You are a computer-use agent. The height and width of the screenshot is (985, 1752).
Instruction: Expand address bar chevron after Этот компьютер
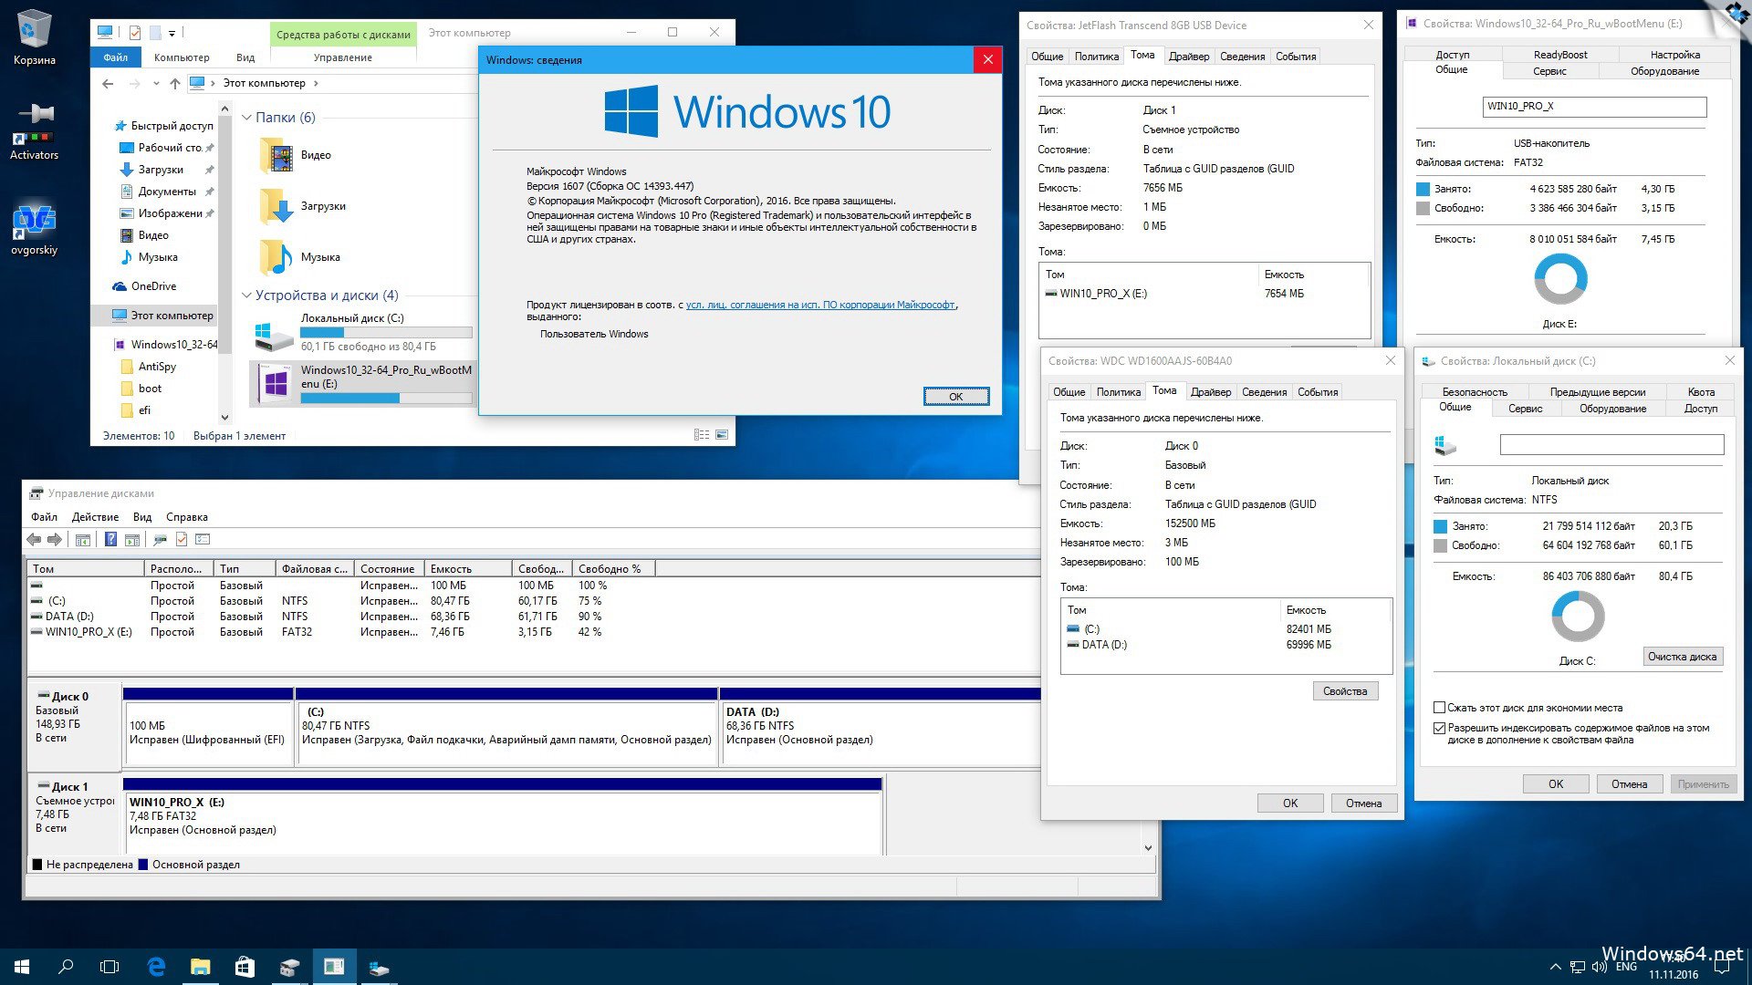pyautogui.click(x=316, y=83)
